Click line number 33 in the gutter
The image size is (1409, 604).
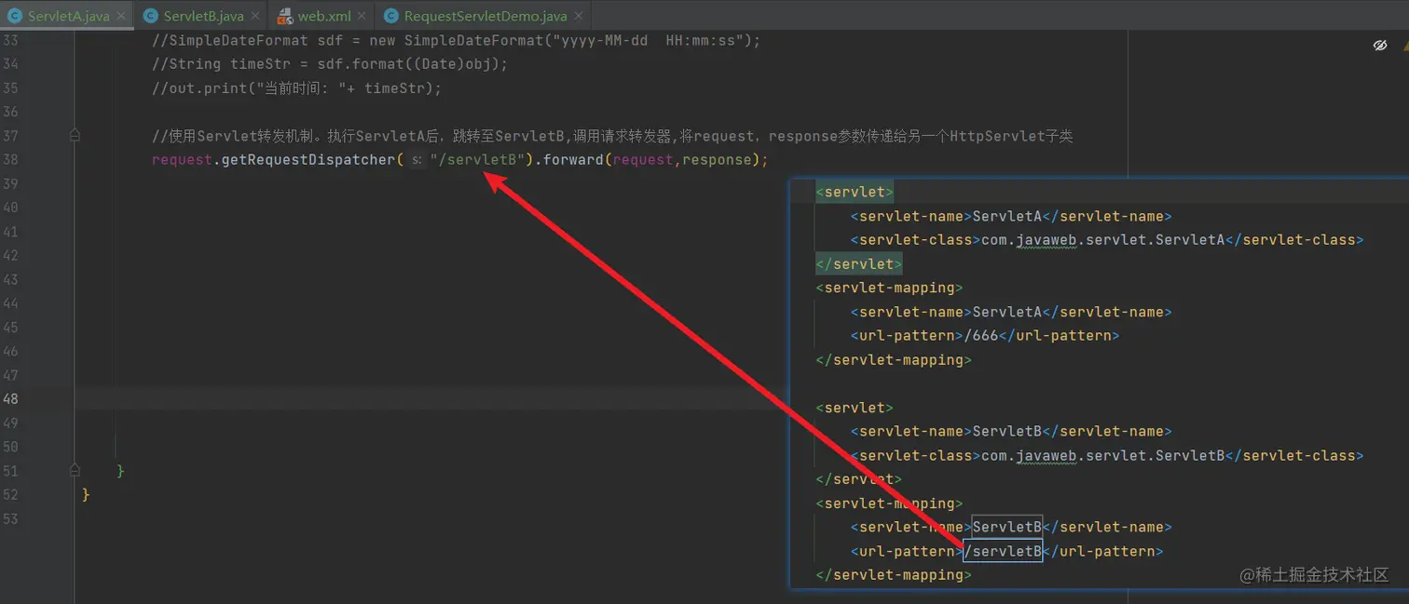(x=10, y=40)
